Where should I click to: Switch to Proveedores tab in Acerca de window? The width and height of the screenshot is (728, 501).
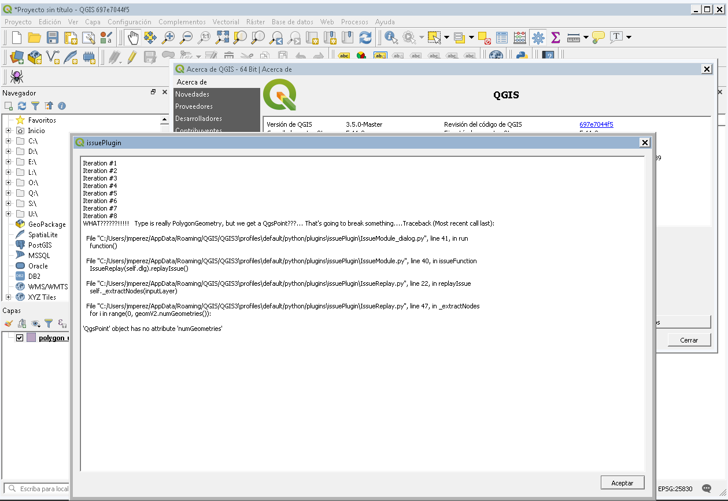pos(216,106)
